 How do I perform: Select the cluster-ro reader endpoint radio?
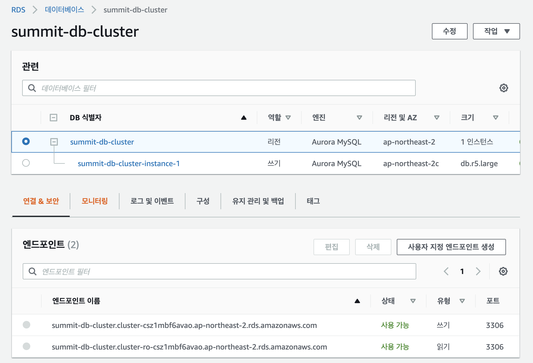(26, 346)
